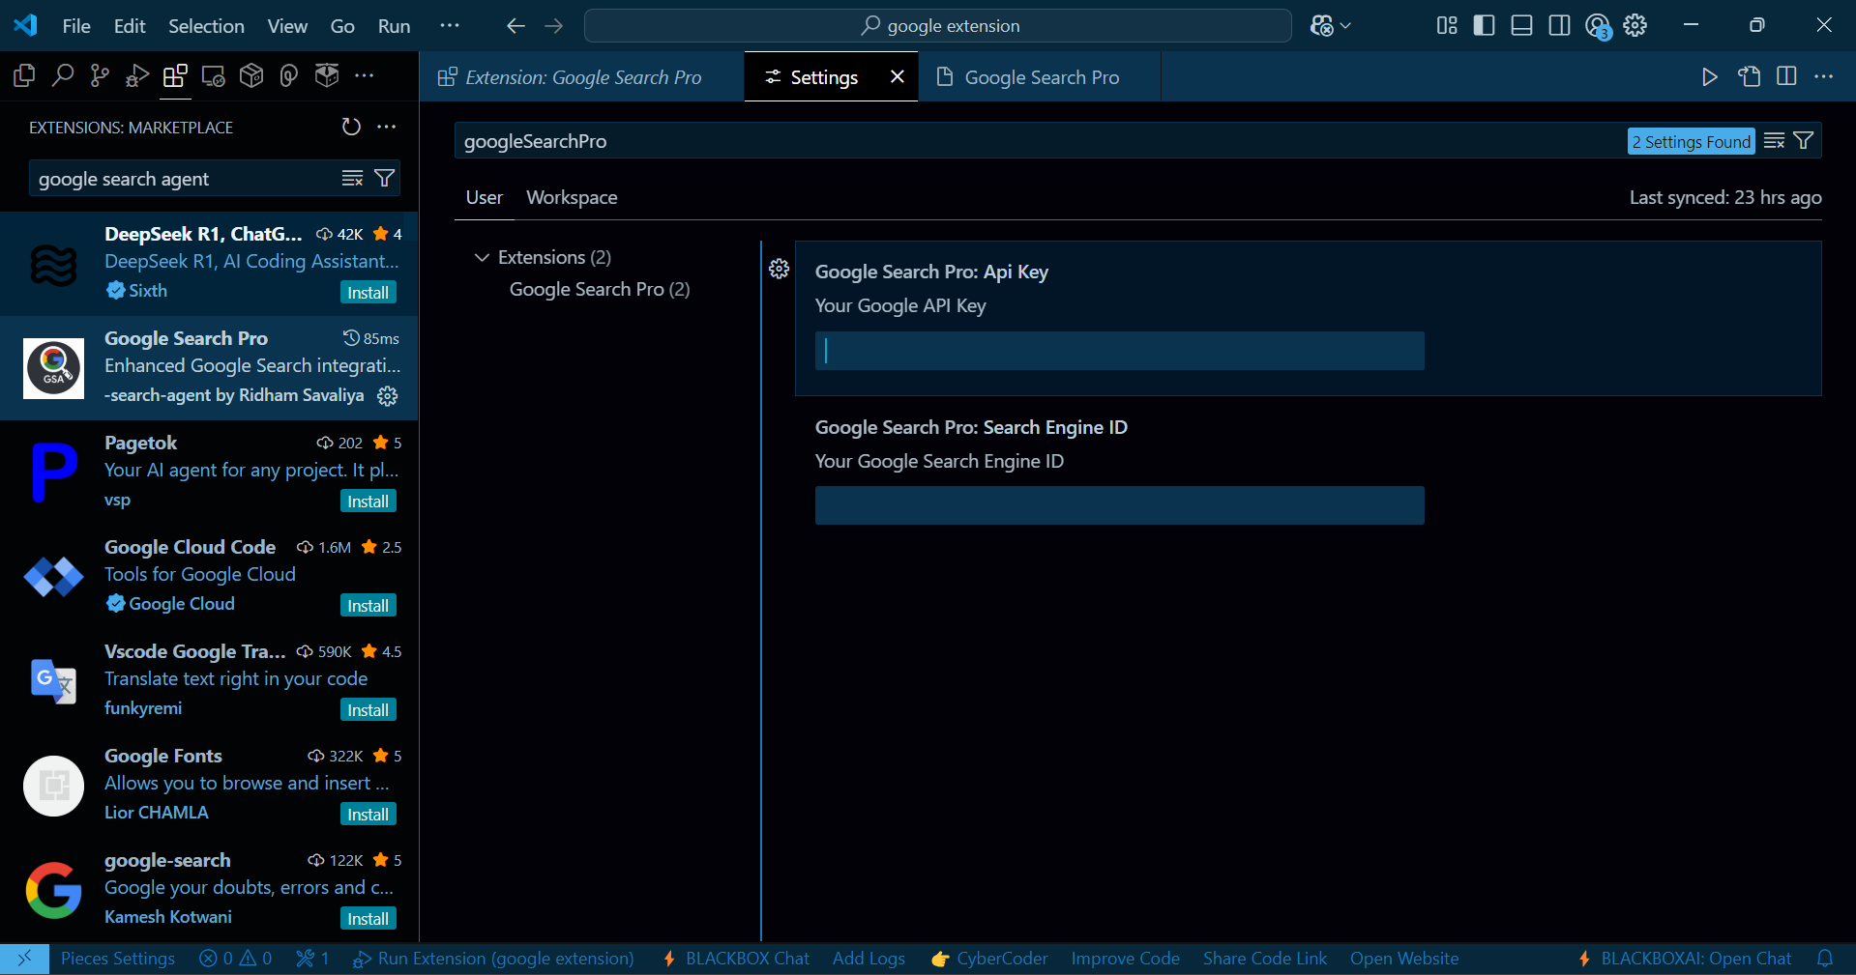Open Copilot dropdown arrow in title bar
Viewport: 1856px width, 975px height.
(1345, 26)
